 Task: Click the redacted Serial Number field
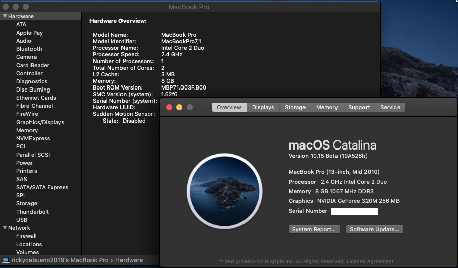(355, 211)
